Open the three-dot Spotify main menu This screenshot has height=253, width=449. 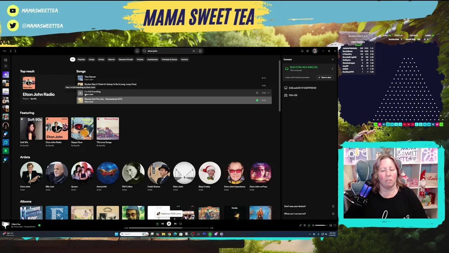click(x=5, y=51)
